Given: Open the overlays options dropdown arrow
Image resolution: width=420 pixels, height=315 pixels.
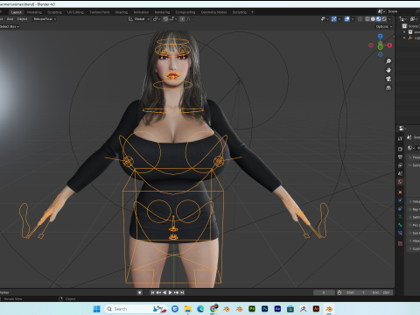Looking at the screenshot, I should (353, 19).
